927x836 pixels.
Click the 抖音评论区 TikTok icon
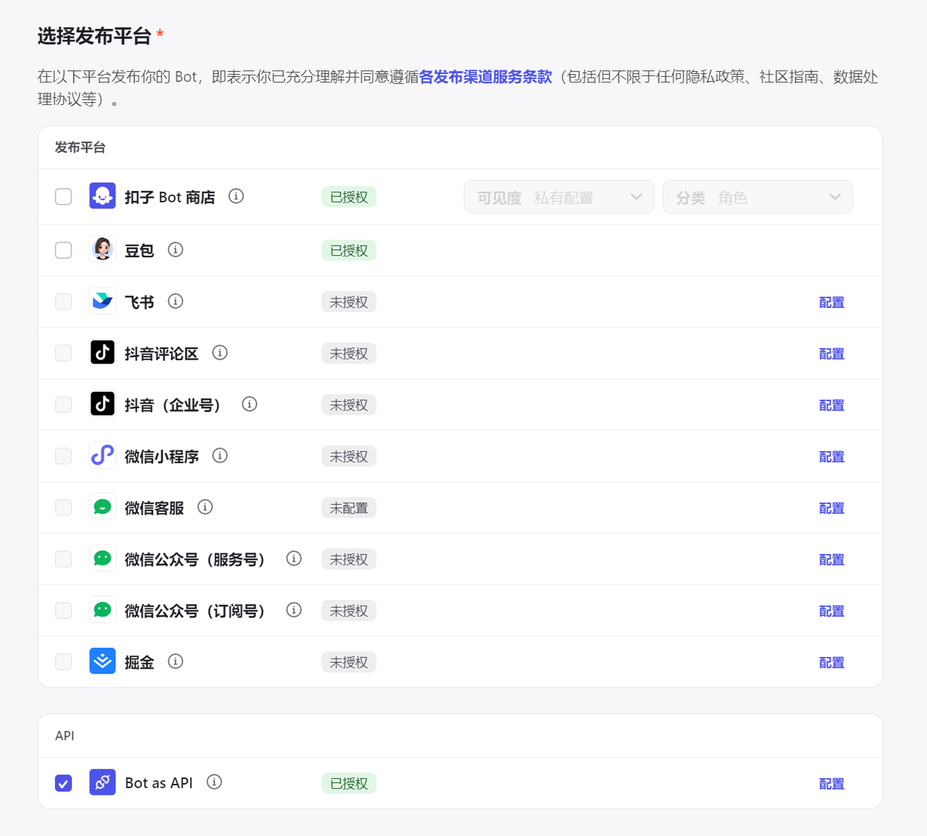tap(102, 352)
